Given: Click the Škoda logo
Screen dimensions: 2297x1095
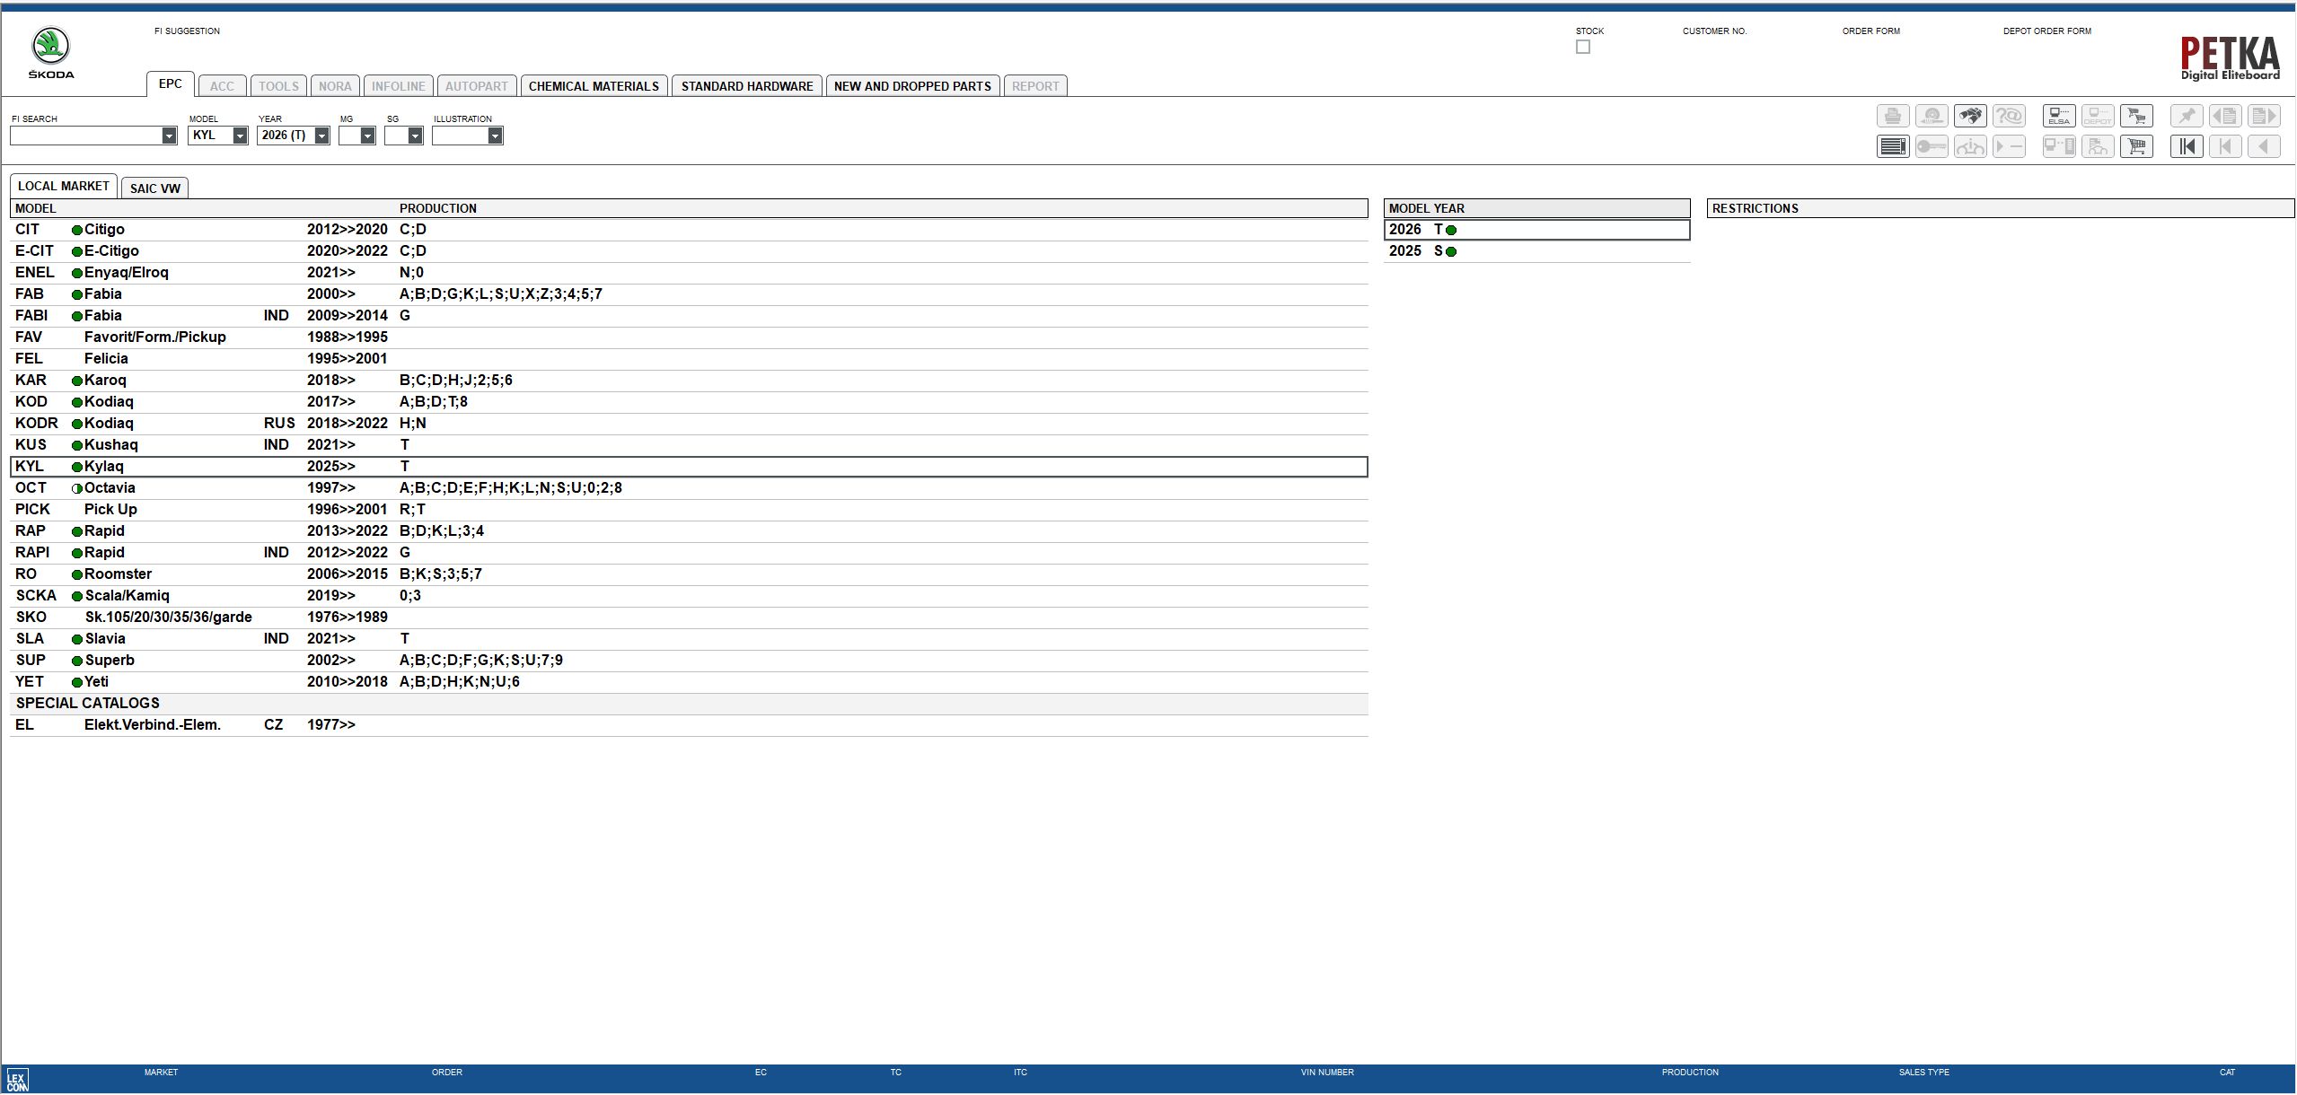Looking at the screenshot, I should click(51, 53).
